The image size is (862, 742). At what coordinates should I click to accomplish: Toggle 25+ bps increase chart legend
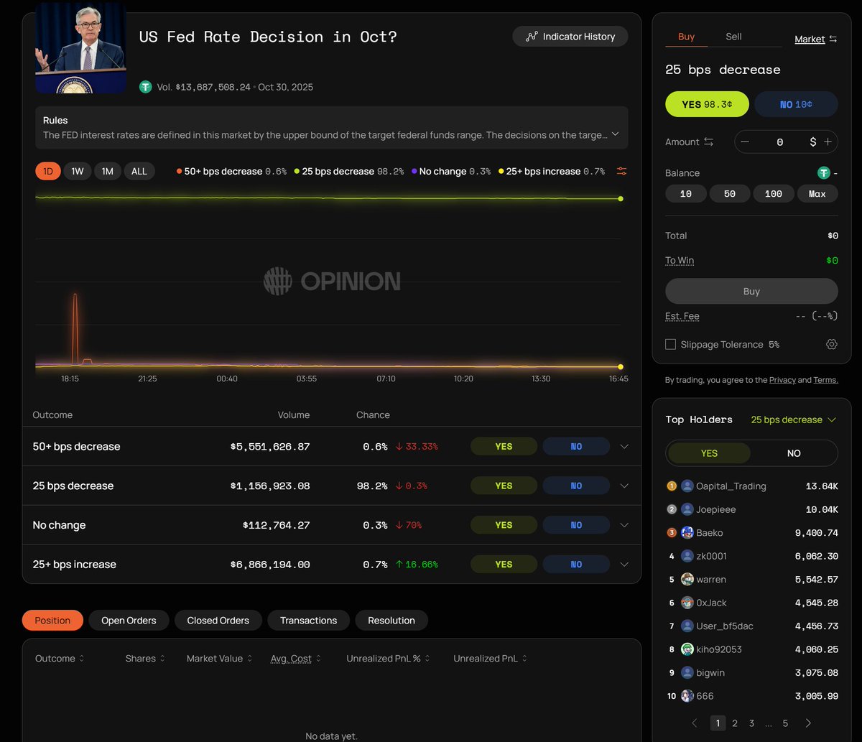pos(552,171)
